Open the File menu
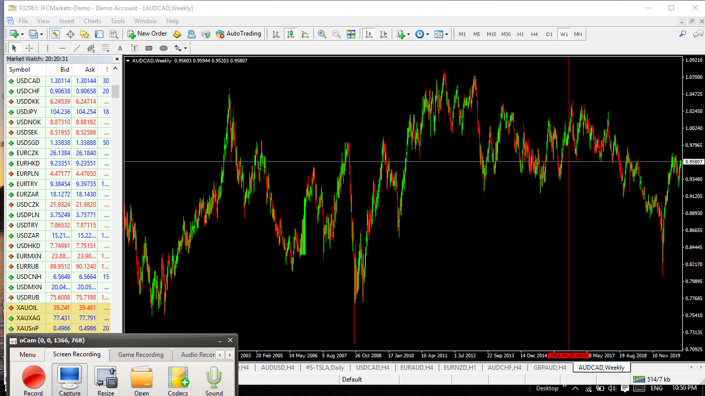 click(x=23, y=21)
